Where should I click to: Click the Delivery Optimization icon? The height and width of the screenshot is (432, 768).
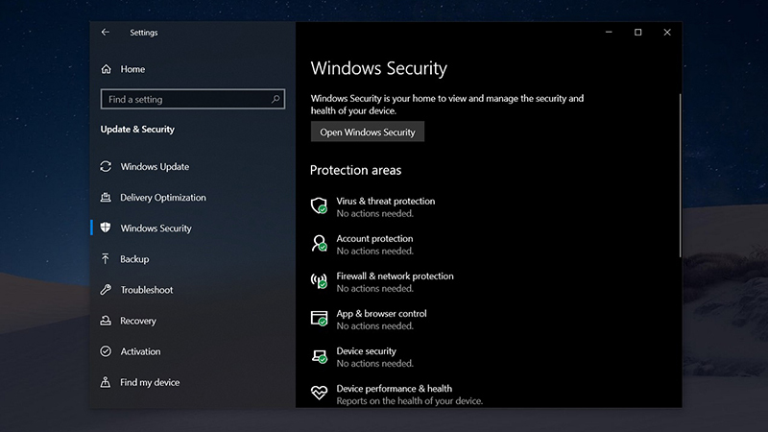[x=106, y=198]
